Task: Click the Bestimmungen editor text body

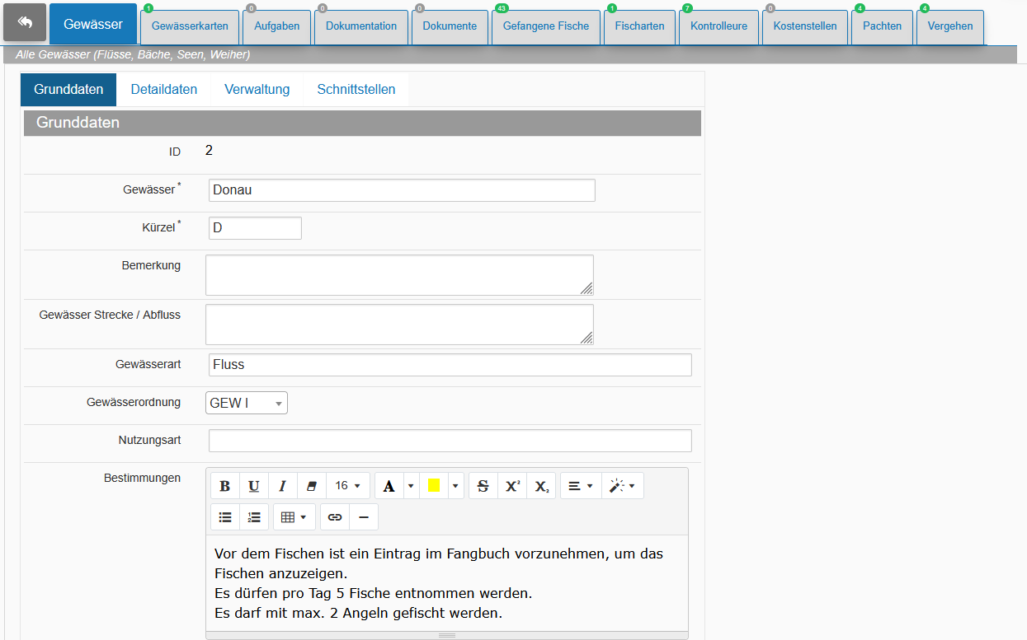Action: (x=447, y=583)
